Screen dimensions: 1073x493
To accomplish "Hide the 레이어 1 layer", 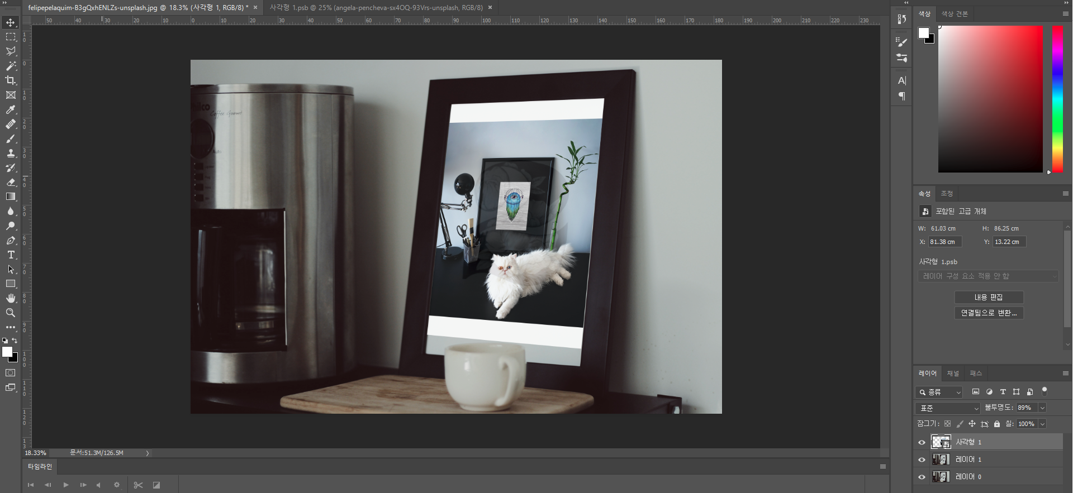I will (922, 460).
